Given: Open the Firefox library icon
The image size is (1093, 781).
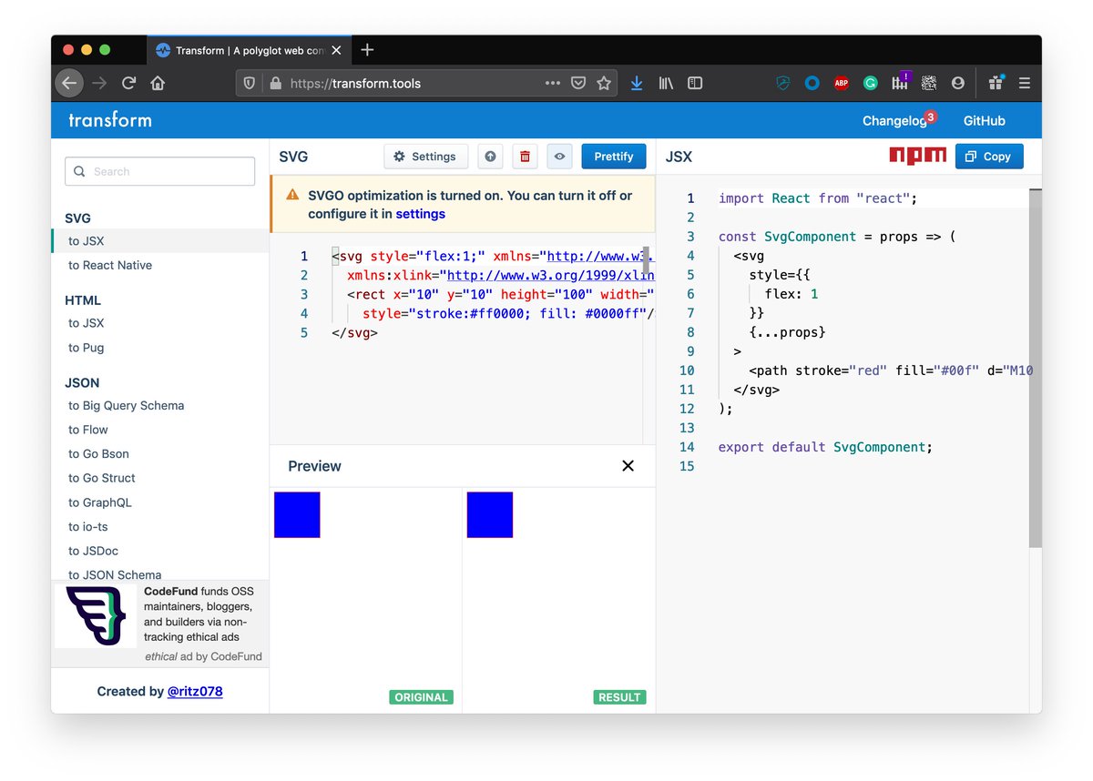Looking at the screenshot, I should 666,83.
